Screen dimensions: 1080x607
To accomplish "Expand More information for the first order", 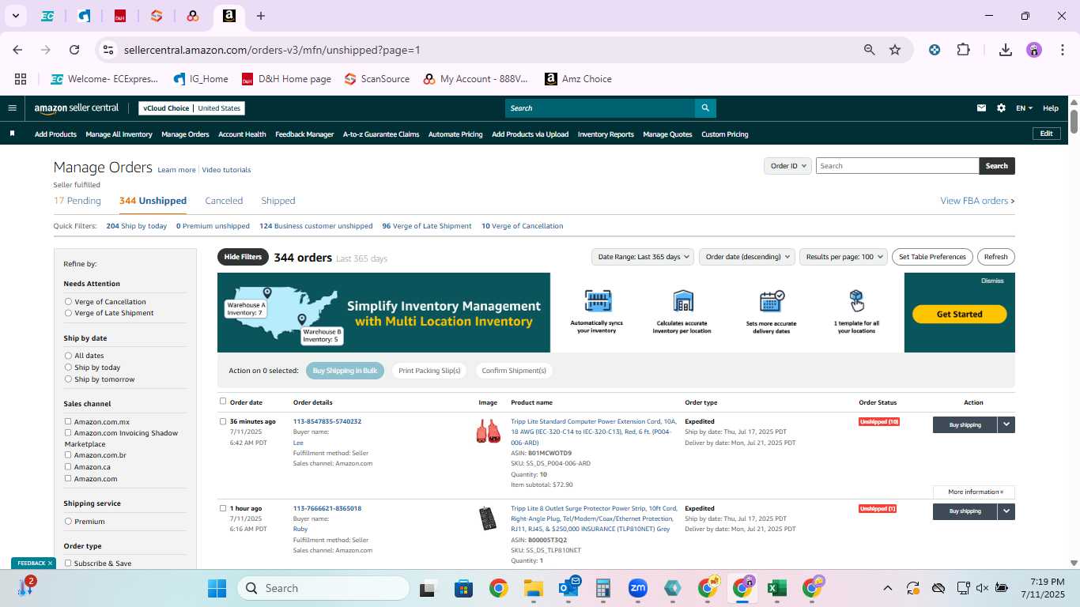I will point(974,492).
